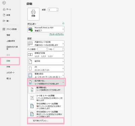Open the 標準の余白 margins dropdown
The width and height of the screenshot is (135, 126).
coord(46,75)
